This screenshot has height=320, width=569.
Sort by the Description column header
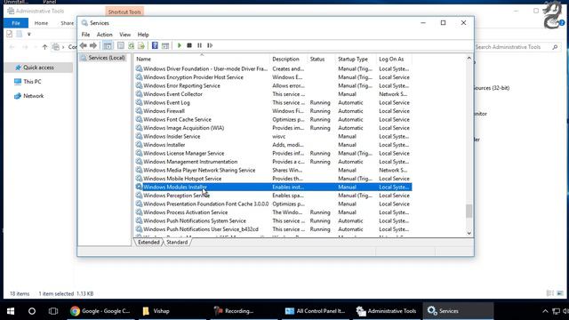coord(288,59)
